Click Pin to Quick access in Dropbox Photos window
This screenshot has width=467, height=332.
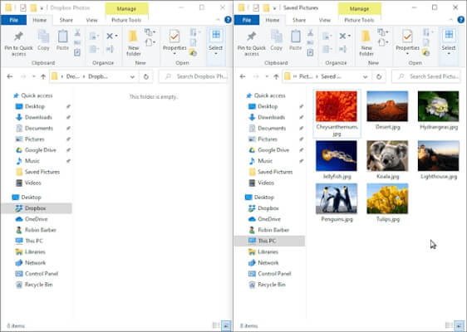click(18, 43)
